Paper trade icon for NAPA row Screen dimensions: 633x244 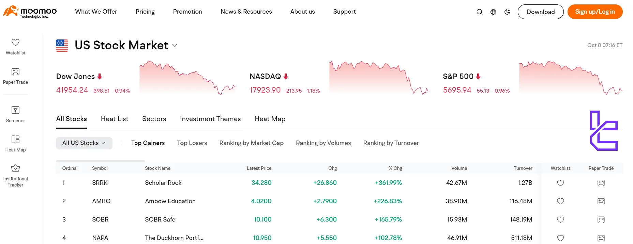[x=601, y=238]
